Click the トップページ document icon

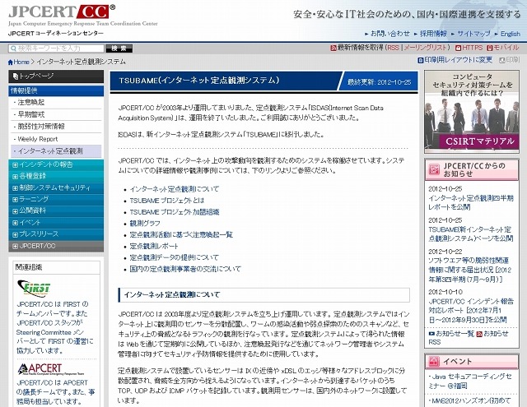point(15,76)
